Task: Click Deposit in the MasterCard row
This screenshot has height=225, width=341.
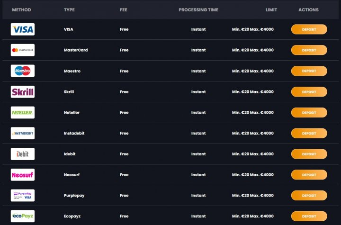Action: [309, 50]
